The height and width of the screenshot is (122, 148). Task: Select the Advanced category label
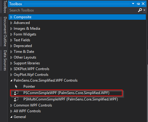click(x=22, y=23)
